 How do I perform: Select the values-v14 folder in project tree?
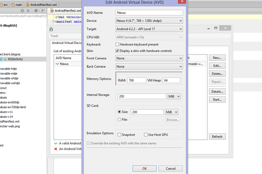[6, 117]
